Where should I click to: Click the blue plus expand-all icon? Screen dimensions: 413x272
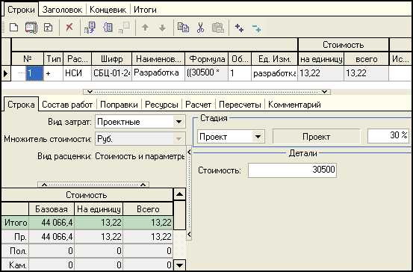coord(239,28)
